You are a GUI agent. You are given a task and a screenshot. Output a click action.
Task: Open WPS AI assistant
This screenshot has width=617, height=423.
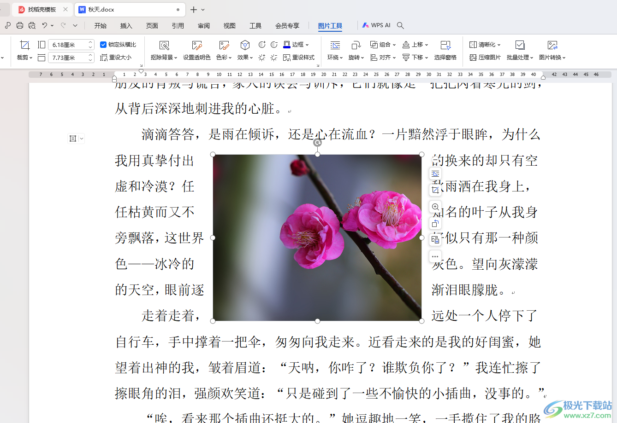pyautogui.click(x=376, y=25)
